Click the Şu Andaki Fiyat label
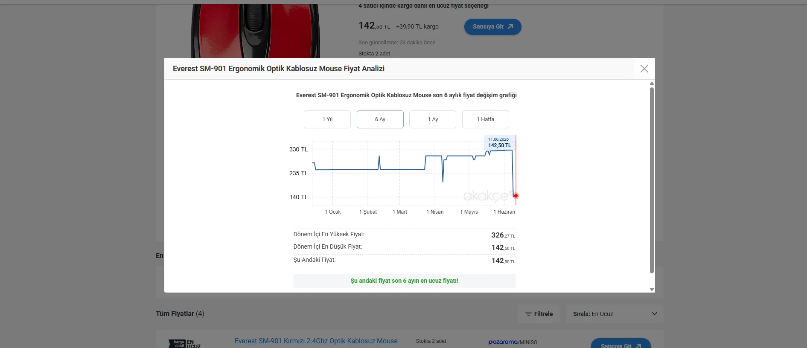Image resolution: width=807 pixels, height=348 pixels. [x=315, y=260]
